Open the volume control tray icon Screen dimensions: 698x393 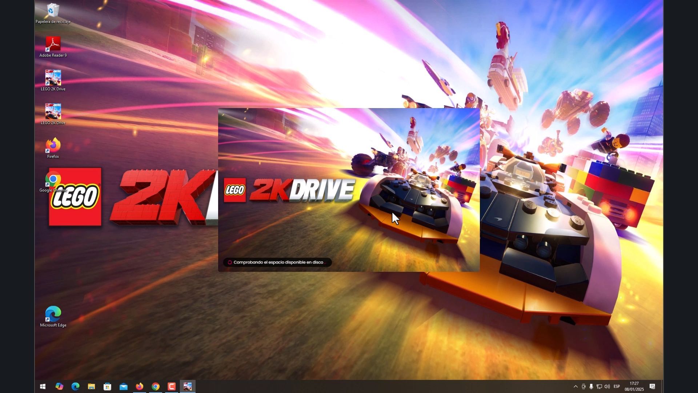click(x=607, y=386)
